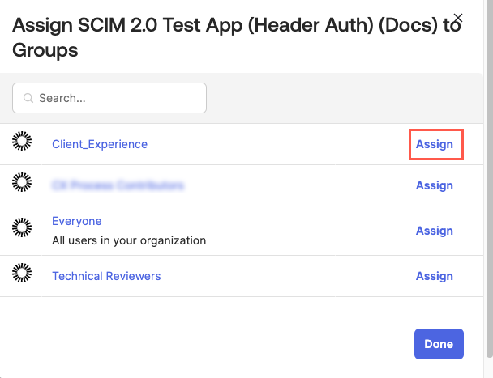Click the dialog's vertical scrollbar

pos(490,179)
